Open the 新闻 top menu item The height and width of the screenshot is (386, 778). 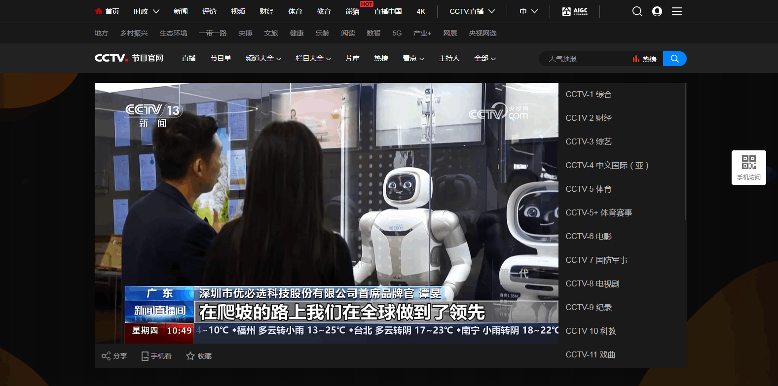coord(181,11)
